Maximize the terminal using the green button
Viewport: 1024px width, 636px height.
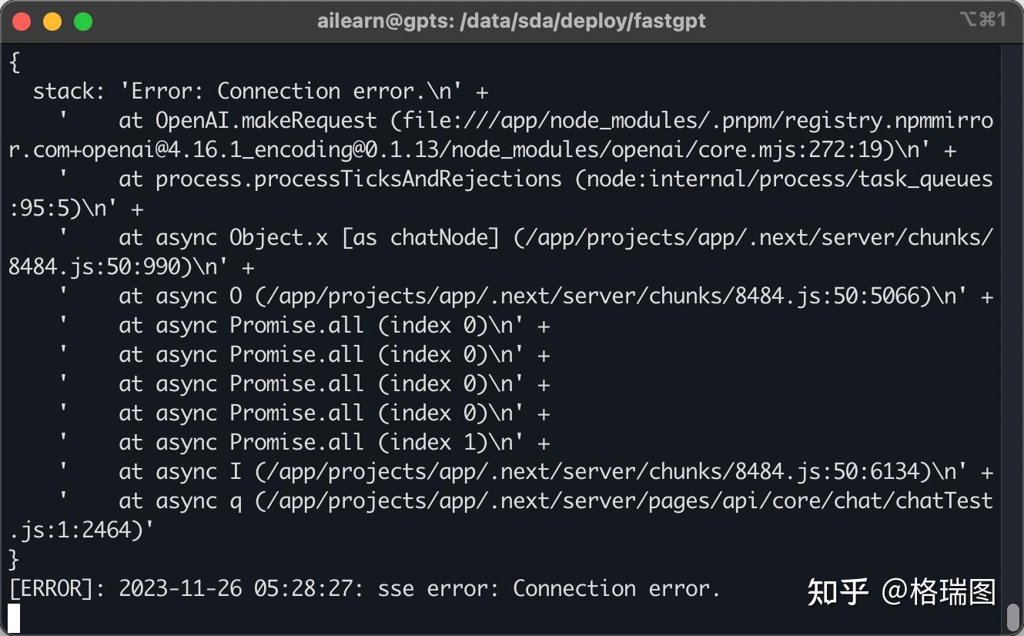click(83, 22)
